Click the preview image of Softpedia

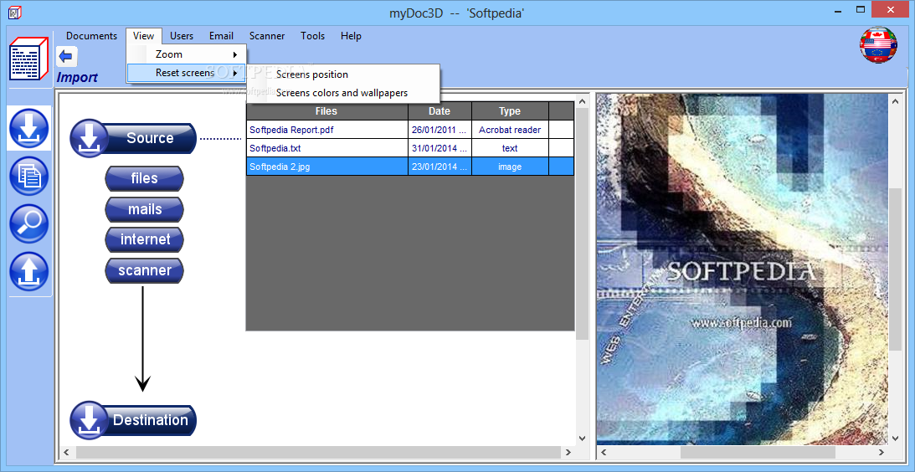coord(742,269)
